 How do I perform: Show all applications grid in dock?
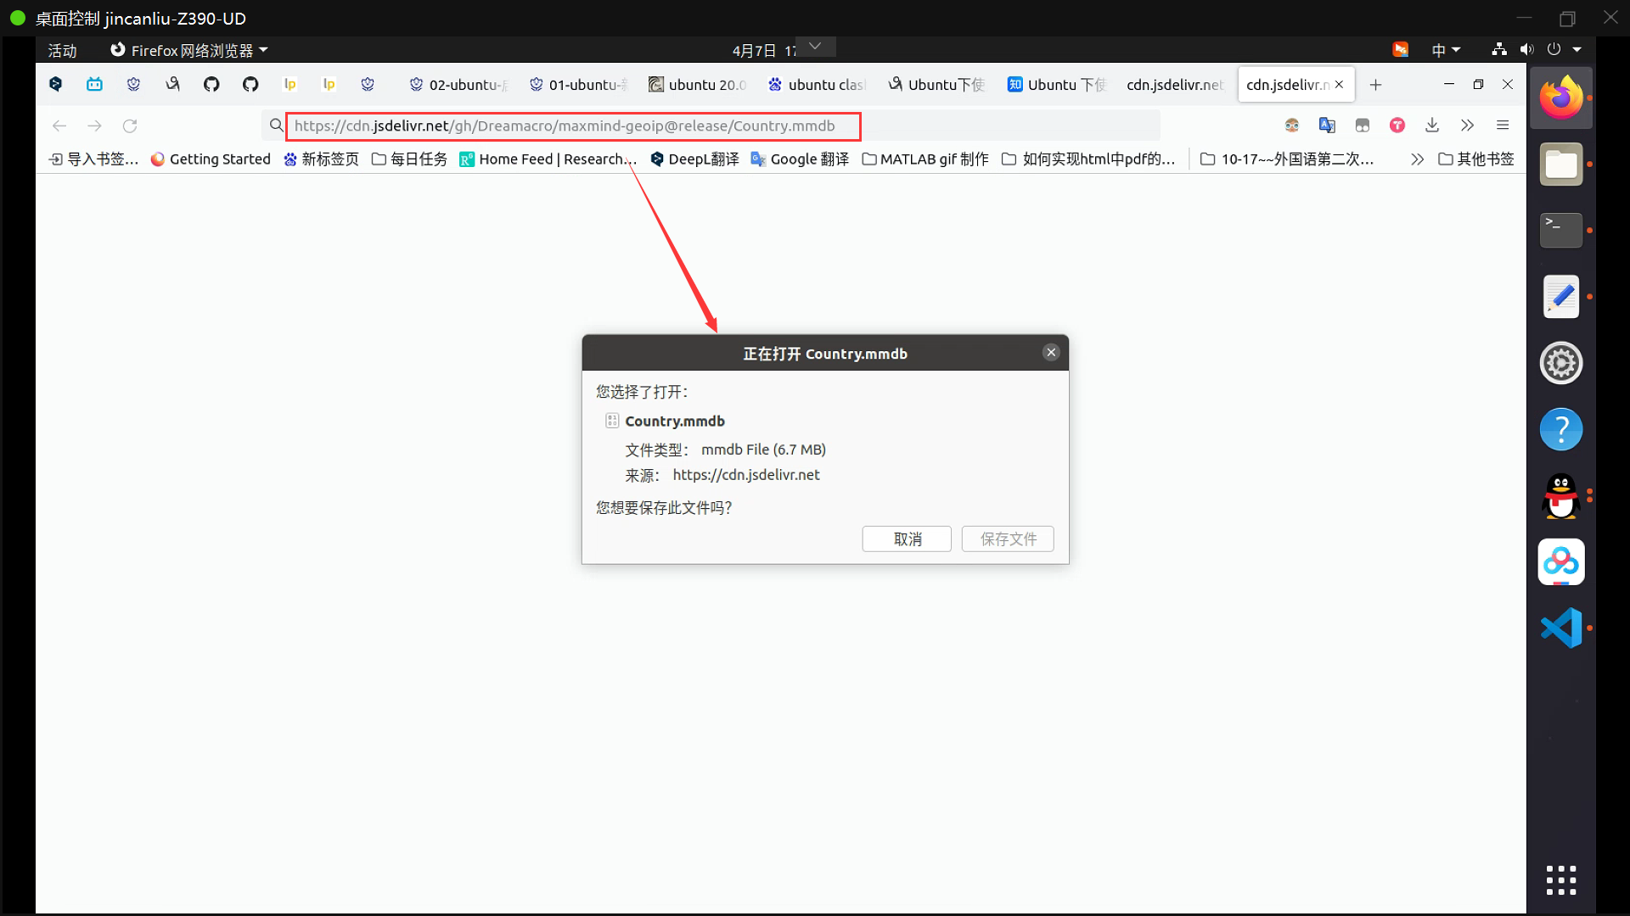click(x=1560, y=880)
